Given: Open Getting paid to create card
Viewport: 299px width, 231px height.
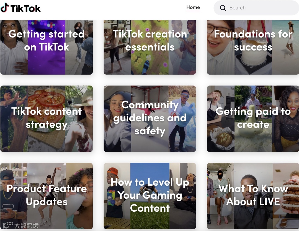Looking at the screenshot, I should (253, 119).
